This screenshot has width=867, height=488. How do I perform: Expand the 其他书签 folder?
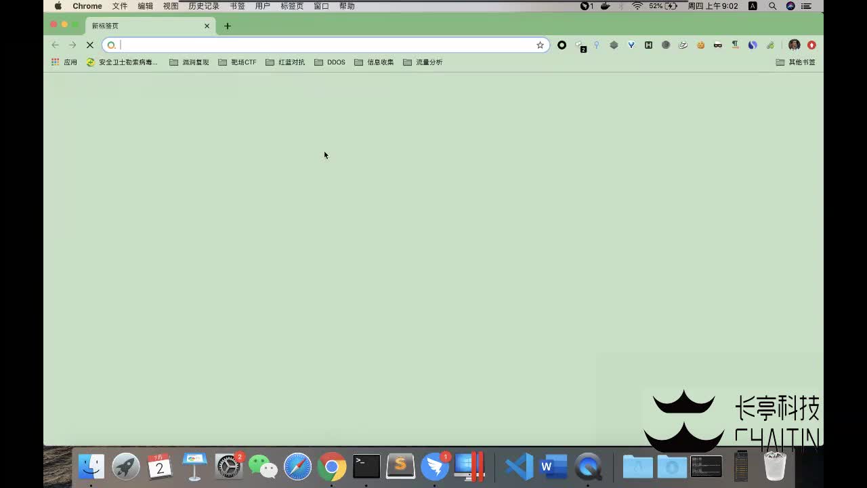point(796,62)
